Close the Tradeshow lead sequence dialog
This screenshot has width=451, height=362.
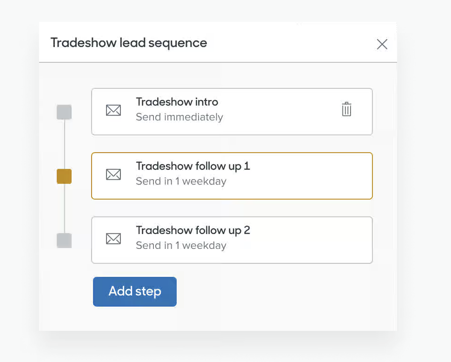[x=382, y=44]
